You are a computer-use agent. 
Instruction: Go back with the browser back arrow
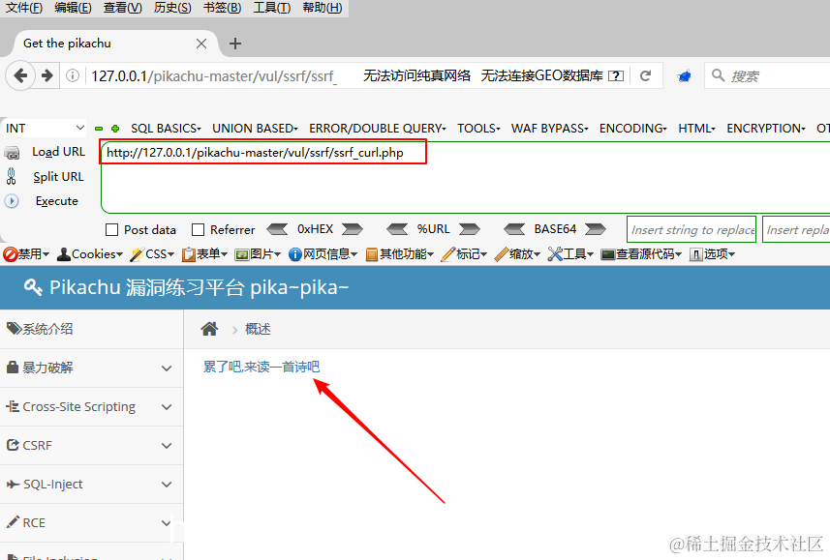coord(20,75)
